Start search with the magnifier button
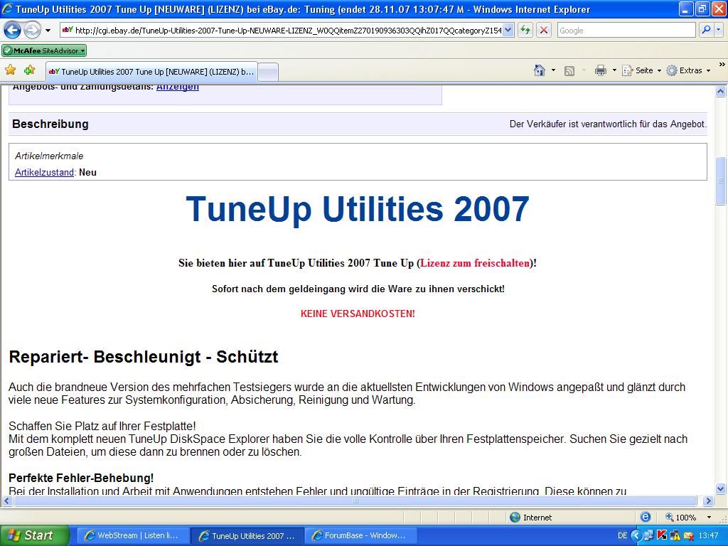Image resolution: width=728 pixels, height=546 pixels. (x=706, y=31)
